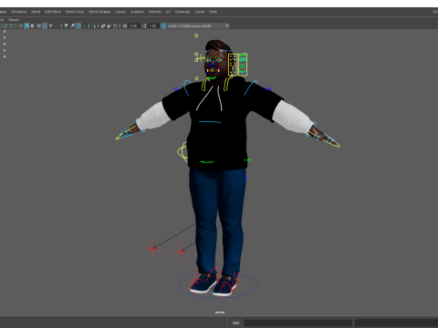438x328 pixels.
Task: Enable wireframe on shaded display
Action: [x=38, y=26]
